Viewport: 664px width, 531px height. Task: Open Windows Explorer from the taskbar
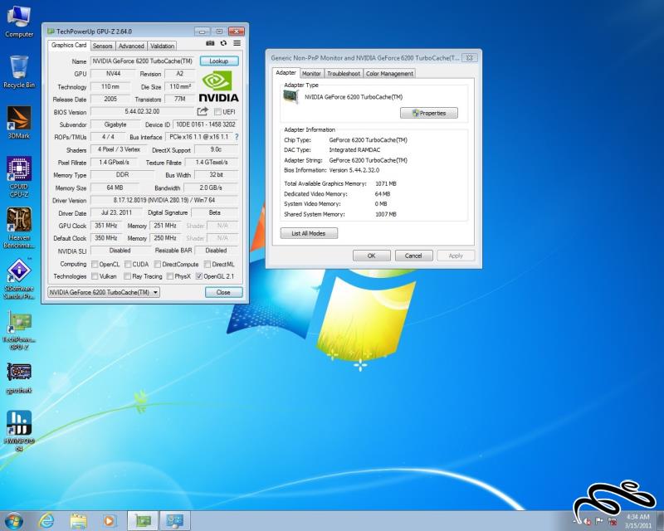(x=78, y=521)
